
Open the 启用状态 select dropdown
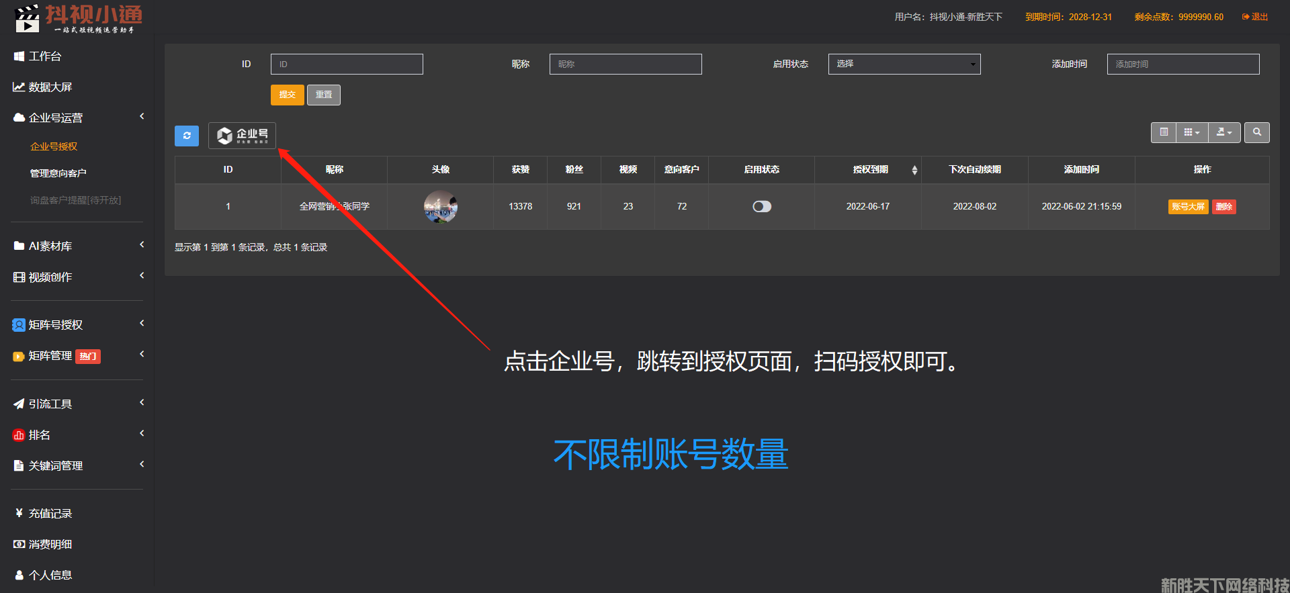click(x=904, y=64)
